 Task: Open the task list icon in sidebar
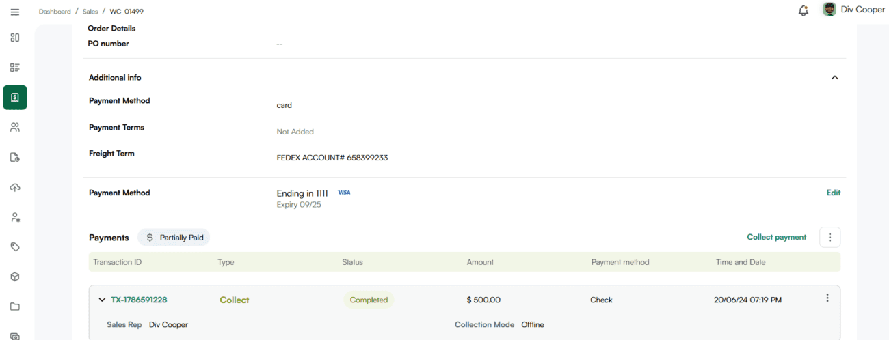click(x=15, y=68)
